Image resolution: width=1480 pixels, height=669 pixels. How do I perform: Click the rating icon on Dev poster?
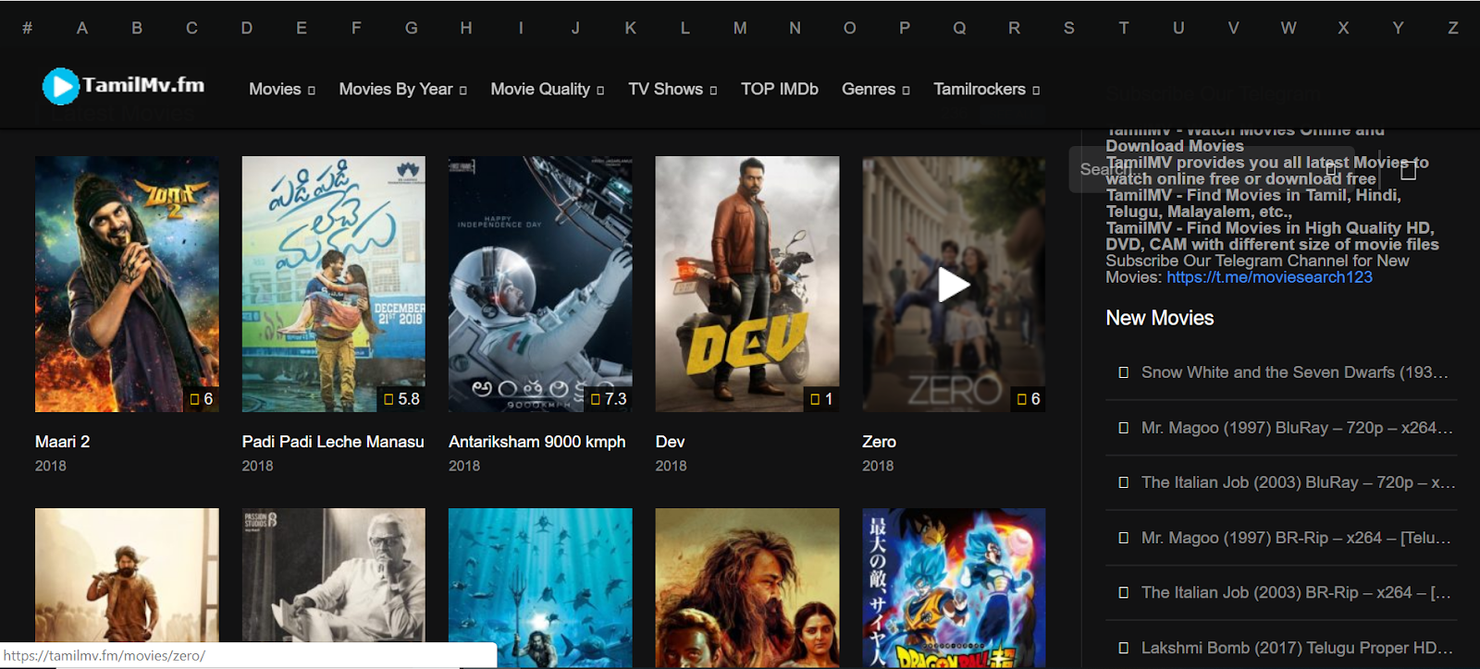coord(815,399)
